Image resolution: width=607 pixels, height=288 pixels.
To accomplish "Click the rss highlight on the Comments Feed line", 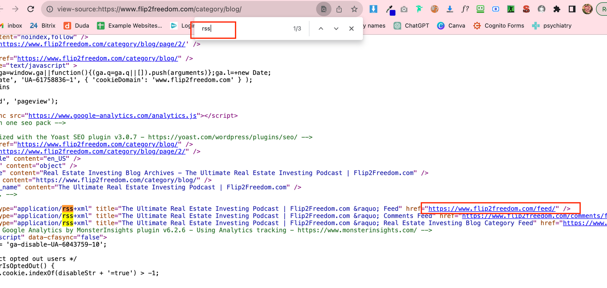I will coord(68,216).
